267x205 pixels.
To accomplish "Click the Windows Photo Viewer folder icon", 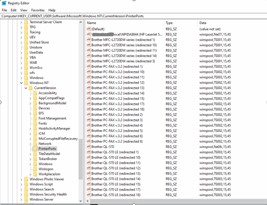I will point(26,179).
